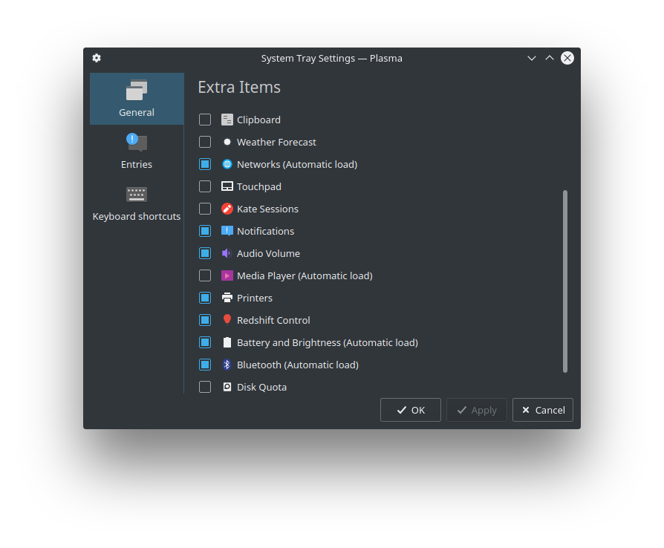This screenshot has height=548, width=664.
Task: Disable the Notifications checkbox
Action: tap(205, 231)
